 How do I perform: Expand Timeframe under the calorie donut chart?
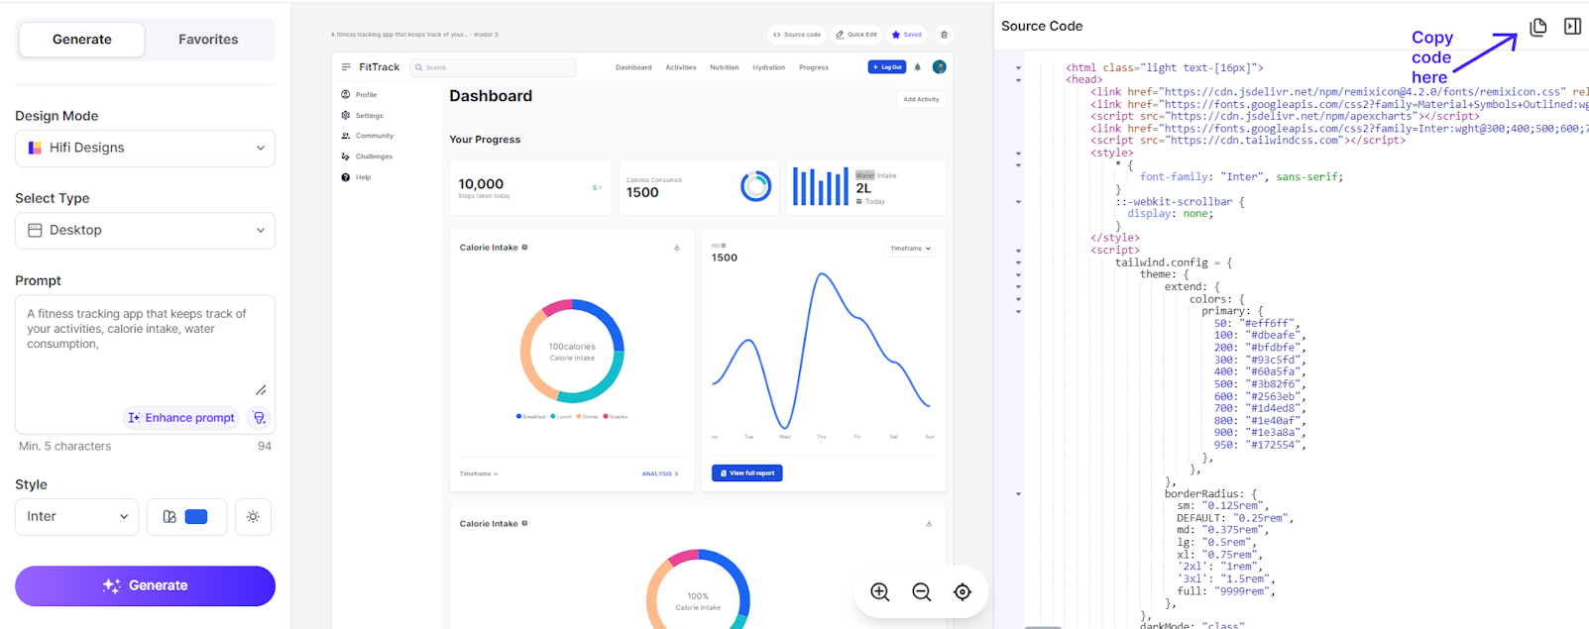pyautogui.click(x=479, y=473)
